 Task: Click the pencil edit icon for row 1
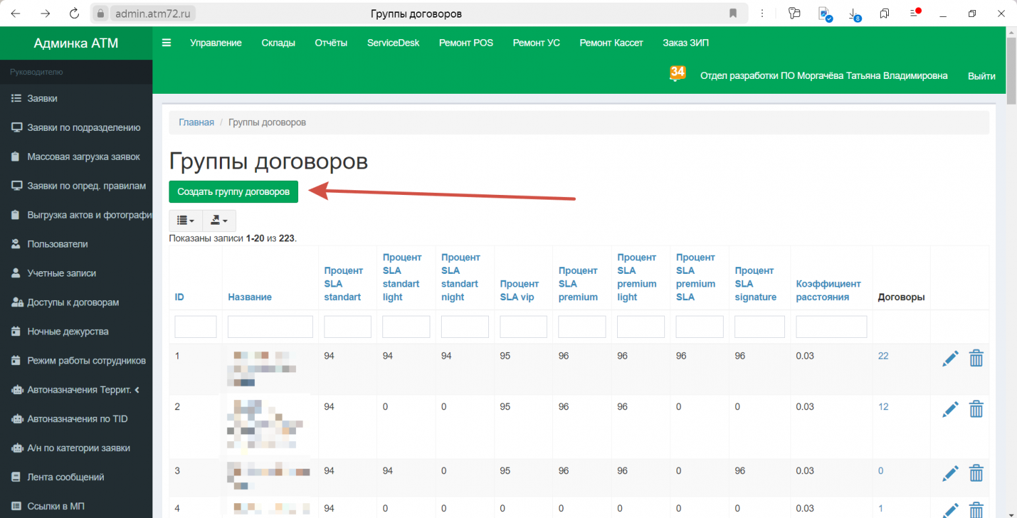pyautogui.click(x=950, y=359)
